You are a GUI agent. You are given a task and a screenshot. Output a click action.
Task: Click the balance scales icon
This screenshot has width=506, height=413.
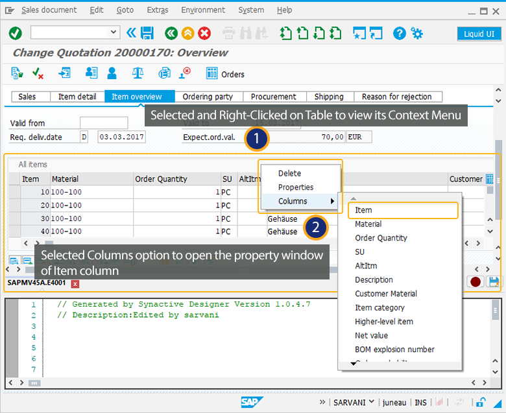[138, 73]
